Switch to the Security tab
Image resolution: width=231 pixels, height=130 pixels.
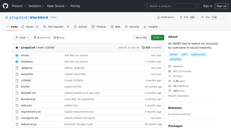(132, 27)
